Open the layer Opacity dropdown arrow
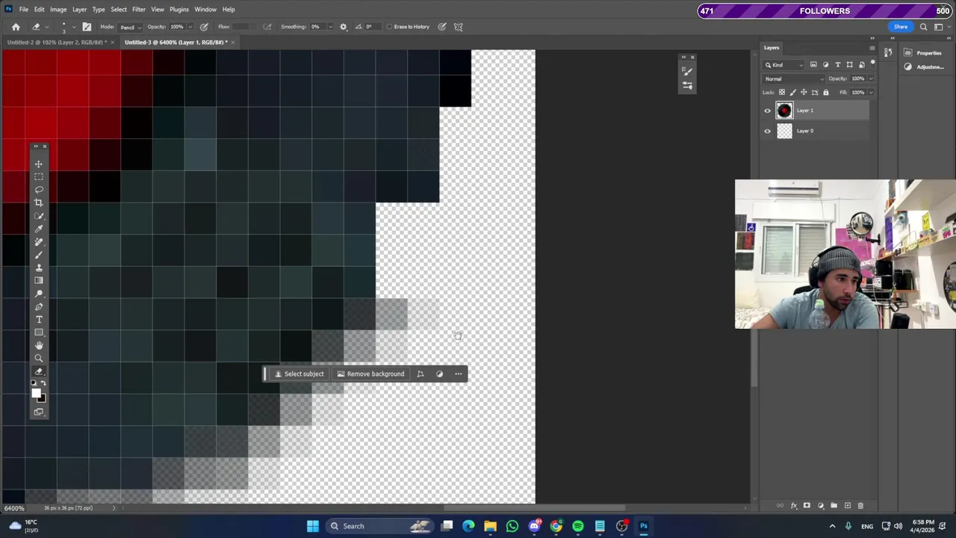Screen dimensions: 956x538 pos(870,78)
